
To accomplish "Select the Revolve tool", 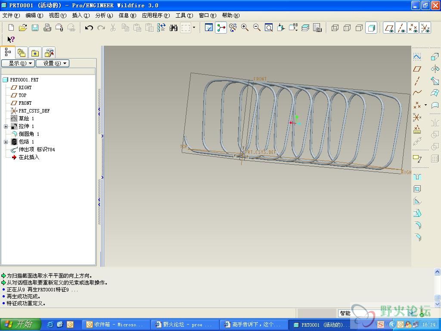I will (x=435, y=69).
